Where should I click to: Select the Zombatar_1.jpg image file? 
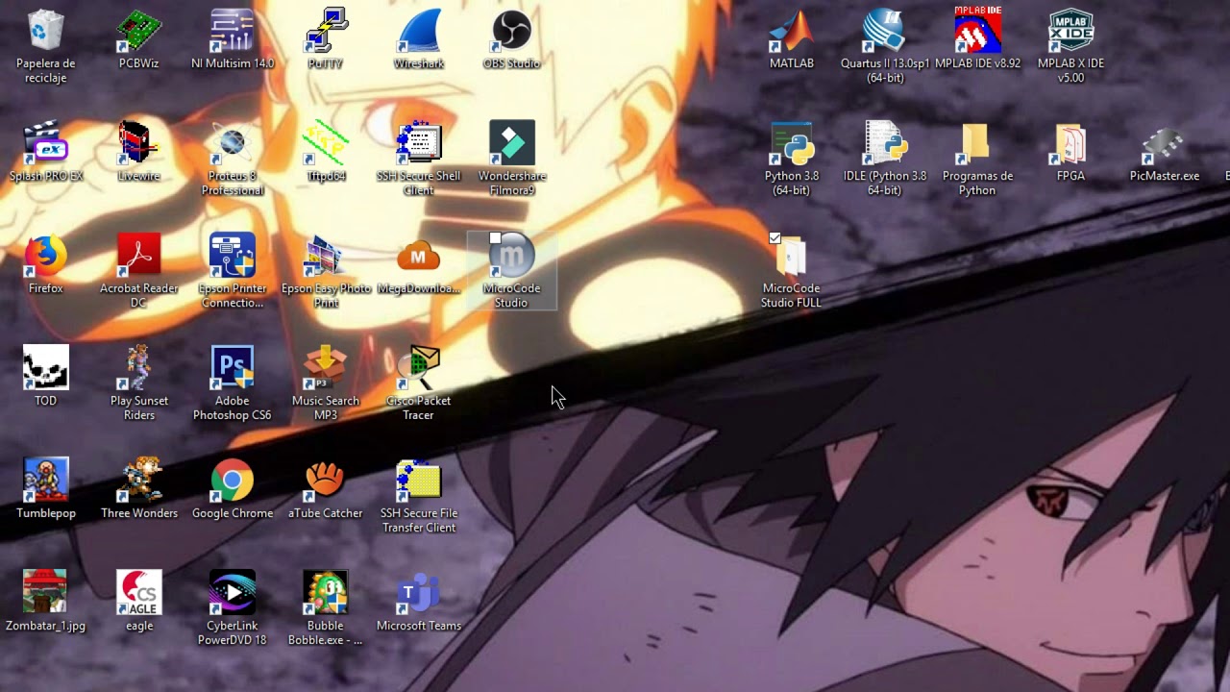pos(45,593)
